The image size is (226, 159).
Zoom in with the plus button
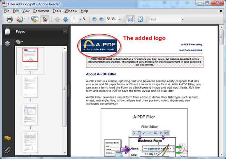click(x=101, y=19)
